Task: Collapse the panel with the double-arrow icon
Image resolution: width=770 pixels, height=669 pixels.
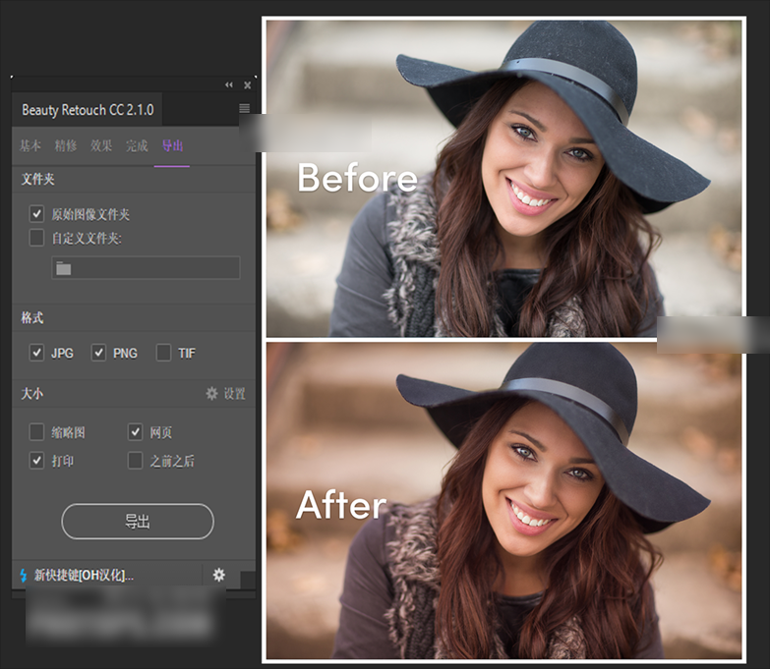Action: coord(229,85)
